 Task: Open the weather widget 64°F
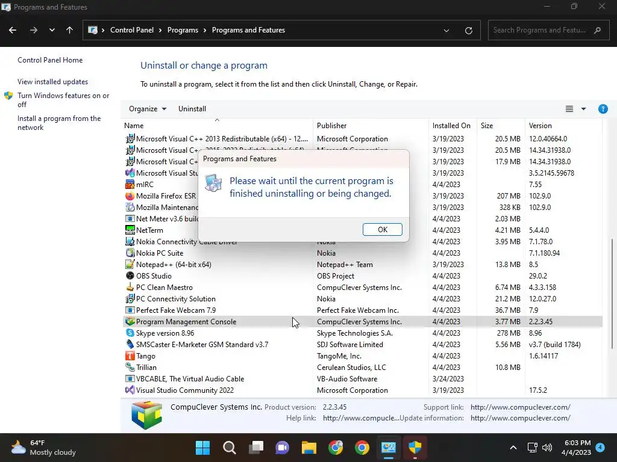click(43, 448)
